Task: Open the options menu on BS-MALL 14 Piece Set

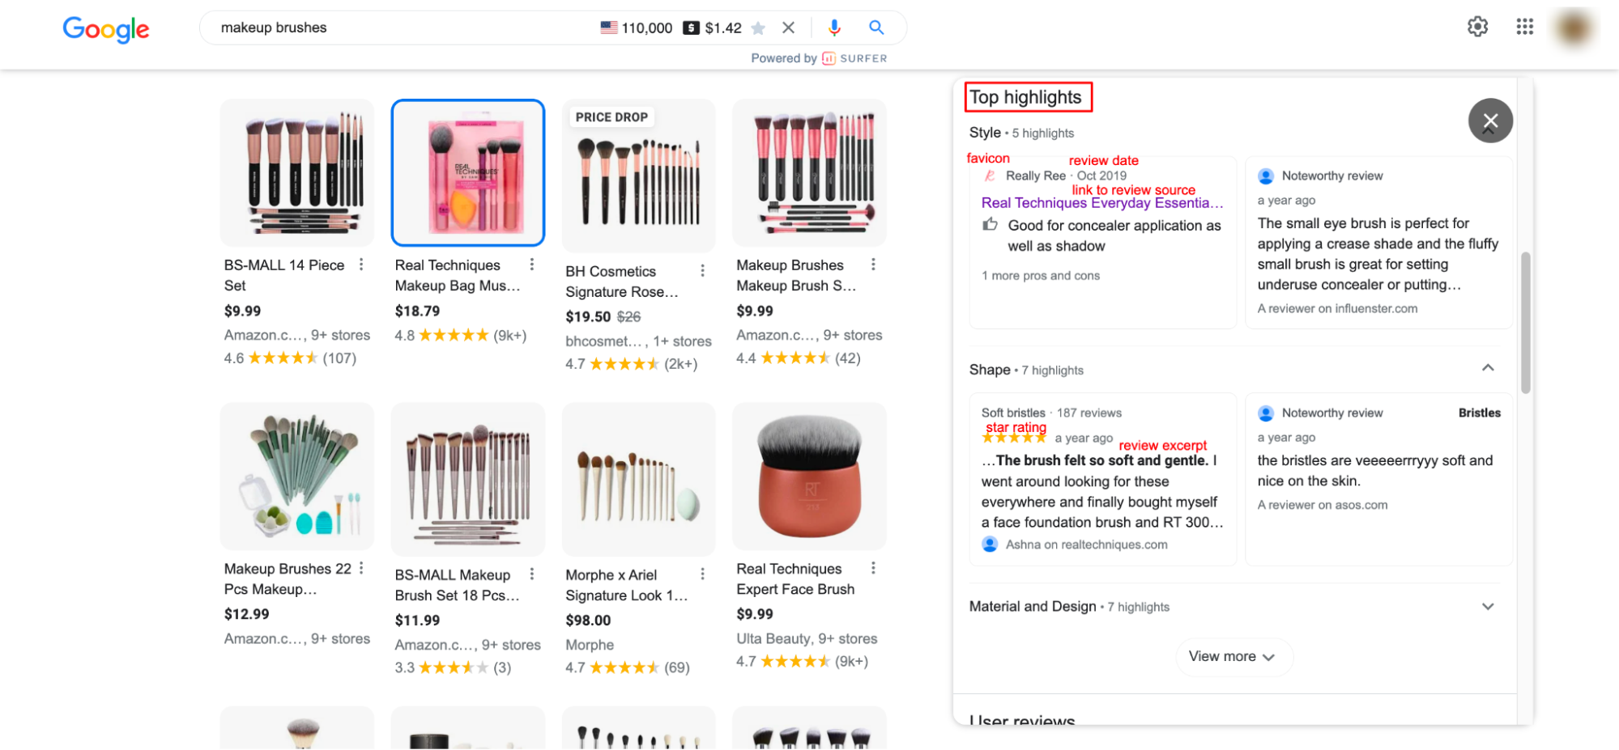Action: (362, 264)
